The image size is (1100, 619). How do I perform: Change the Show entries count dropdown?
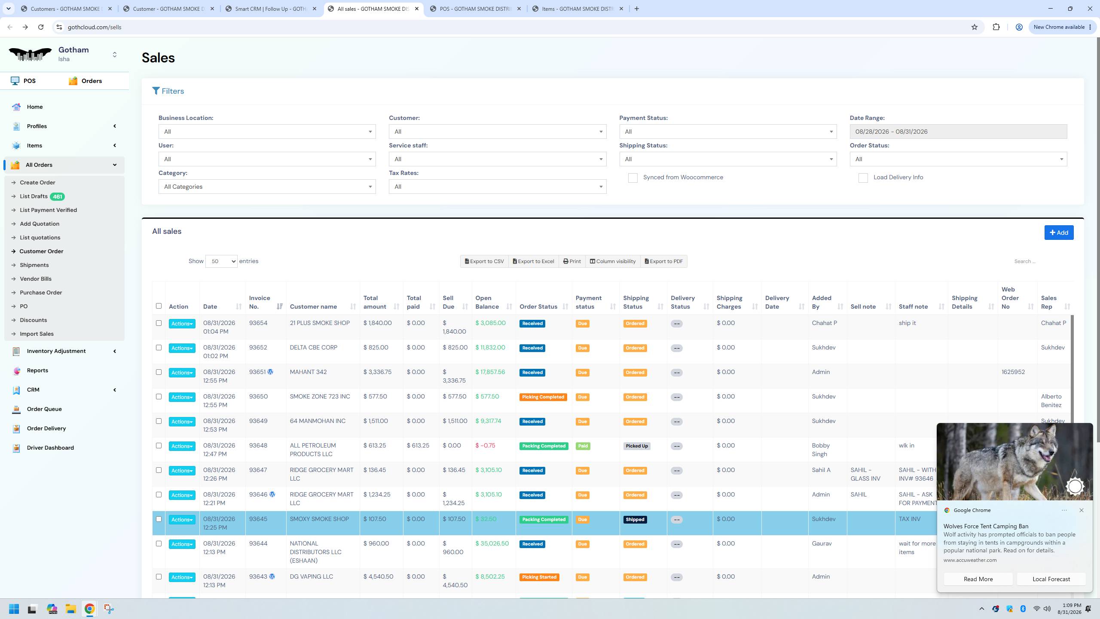221,261
